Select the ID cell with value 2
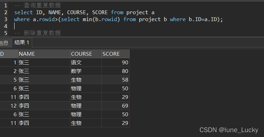Viewport: 264px width, 137px height. pos(9,71)
